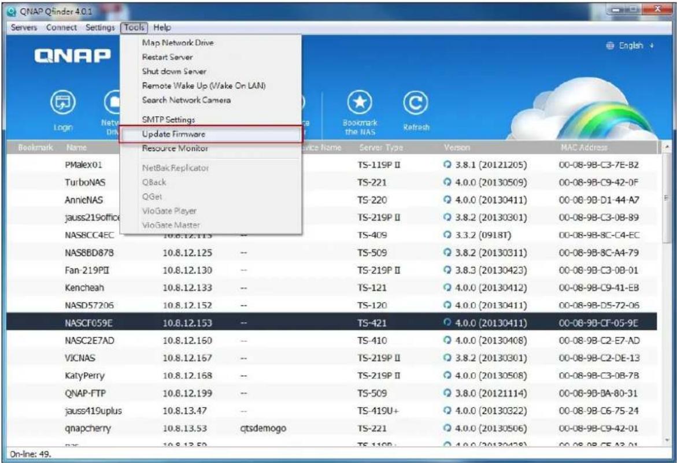Open SMTP Settings

pos(210,120)
